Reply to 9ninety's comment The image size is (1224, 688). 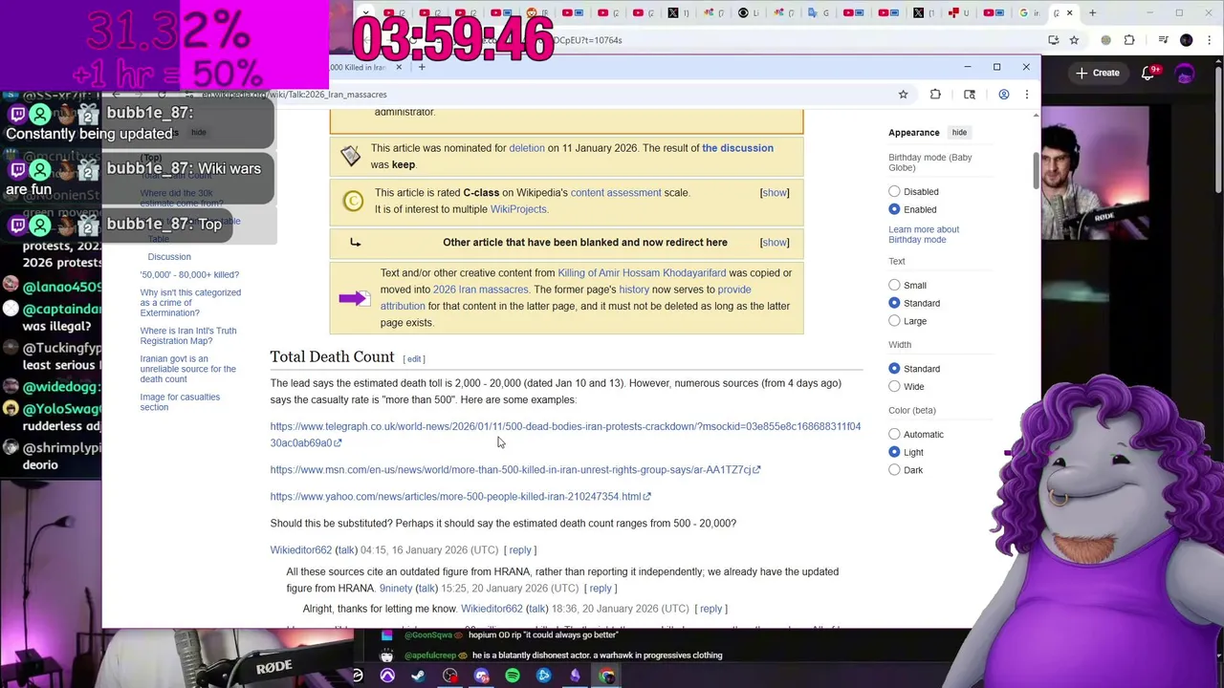tap(601, 589)
